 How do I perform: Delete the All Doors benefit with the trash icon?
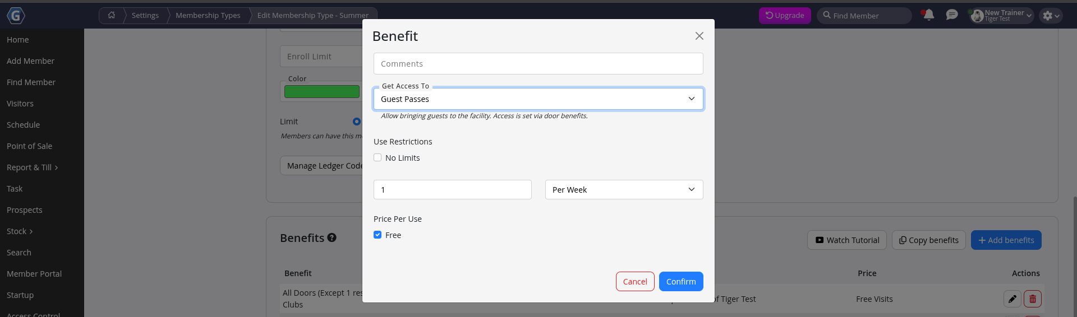click(x=1033, y=299)
